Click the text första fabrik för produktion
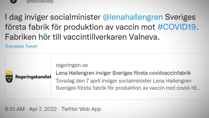The image size is (209, 118). point(54,27)
